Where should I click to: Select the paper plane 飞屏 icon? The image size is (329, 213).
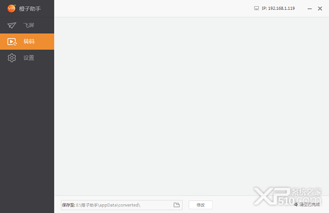pyautogui.click(x=12, y=25)
